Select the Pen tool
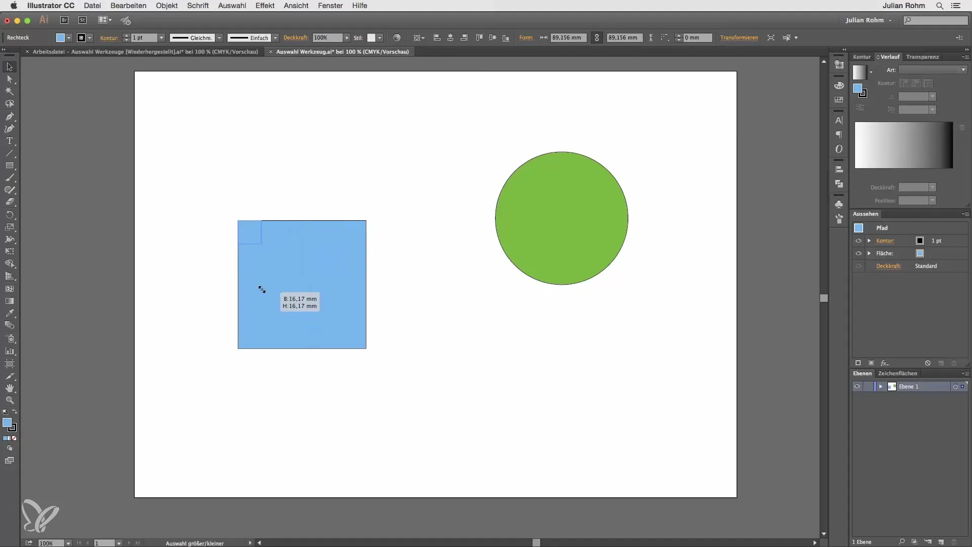972x547 pixels. 10,116
